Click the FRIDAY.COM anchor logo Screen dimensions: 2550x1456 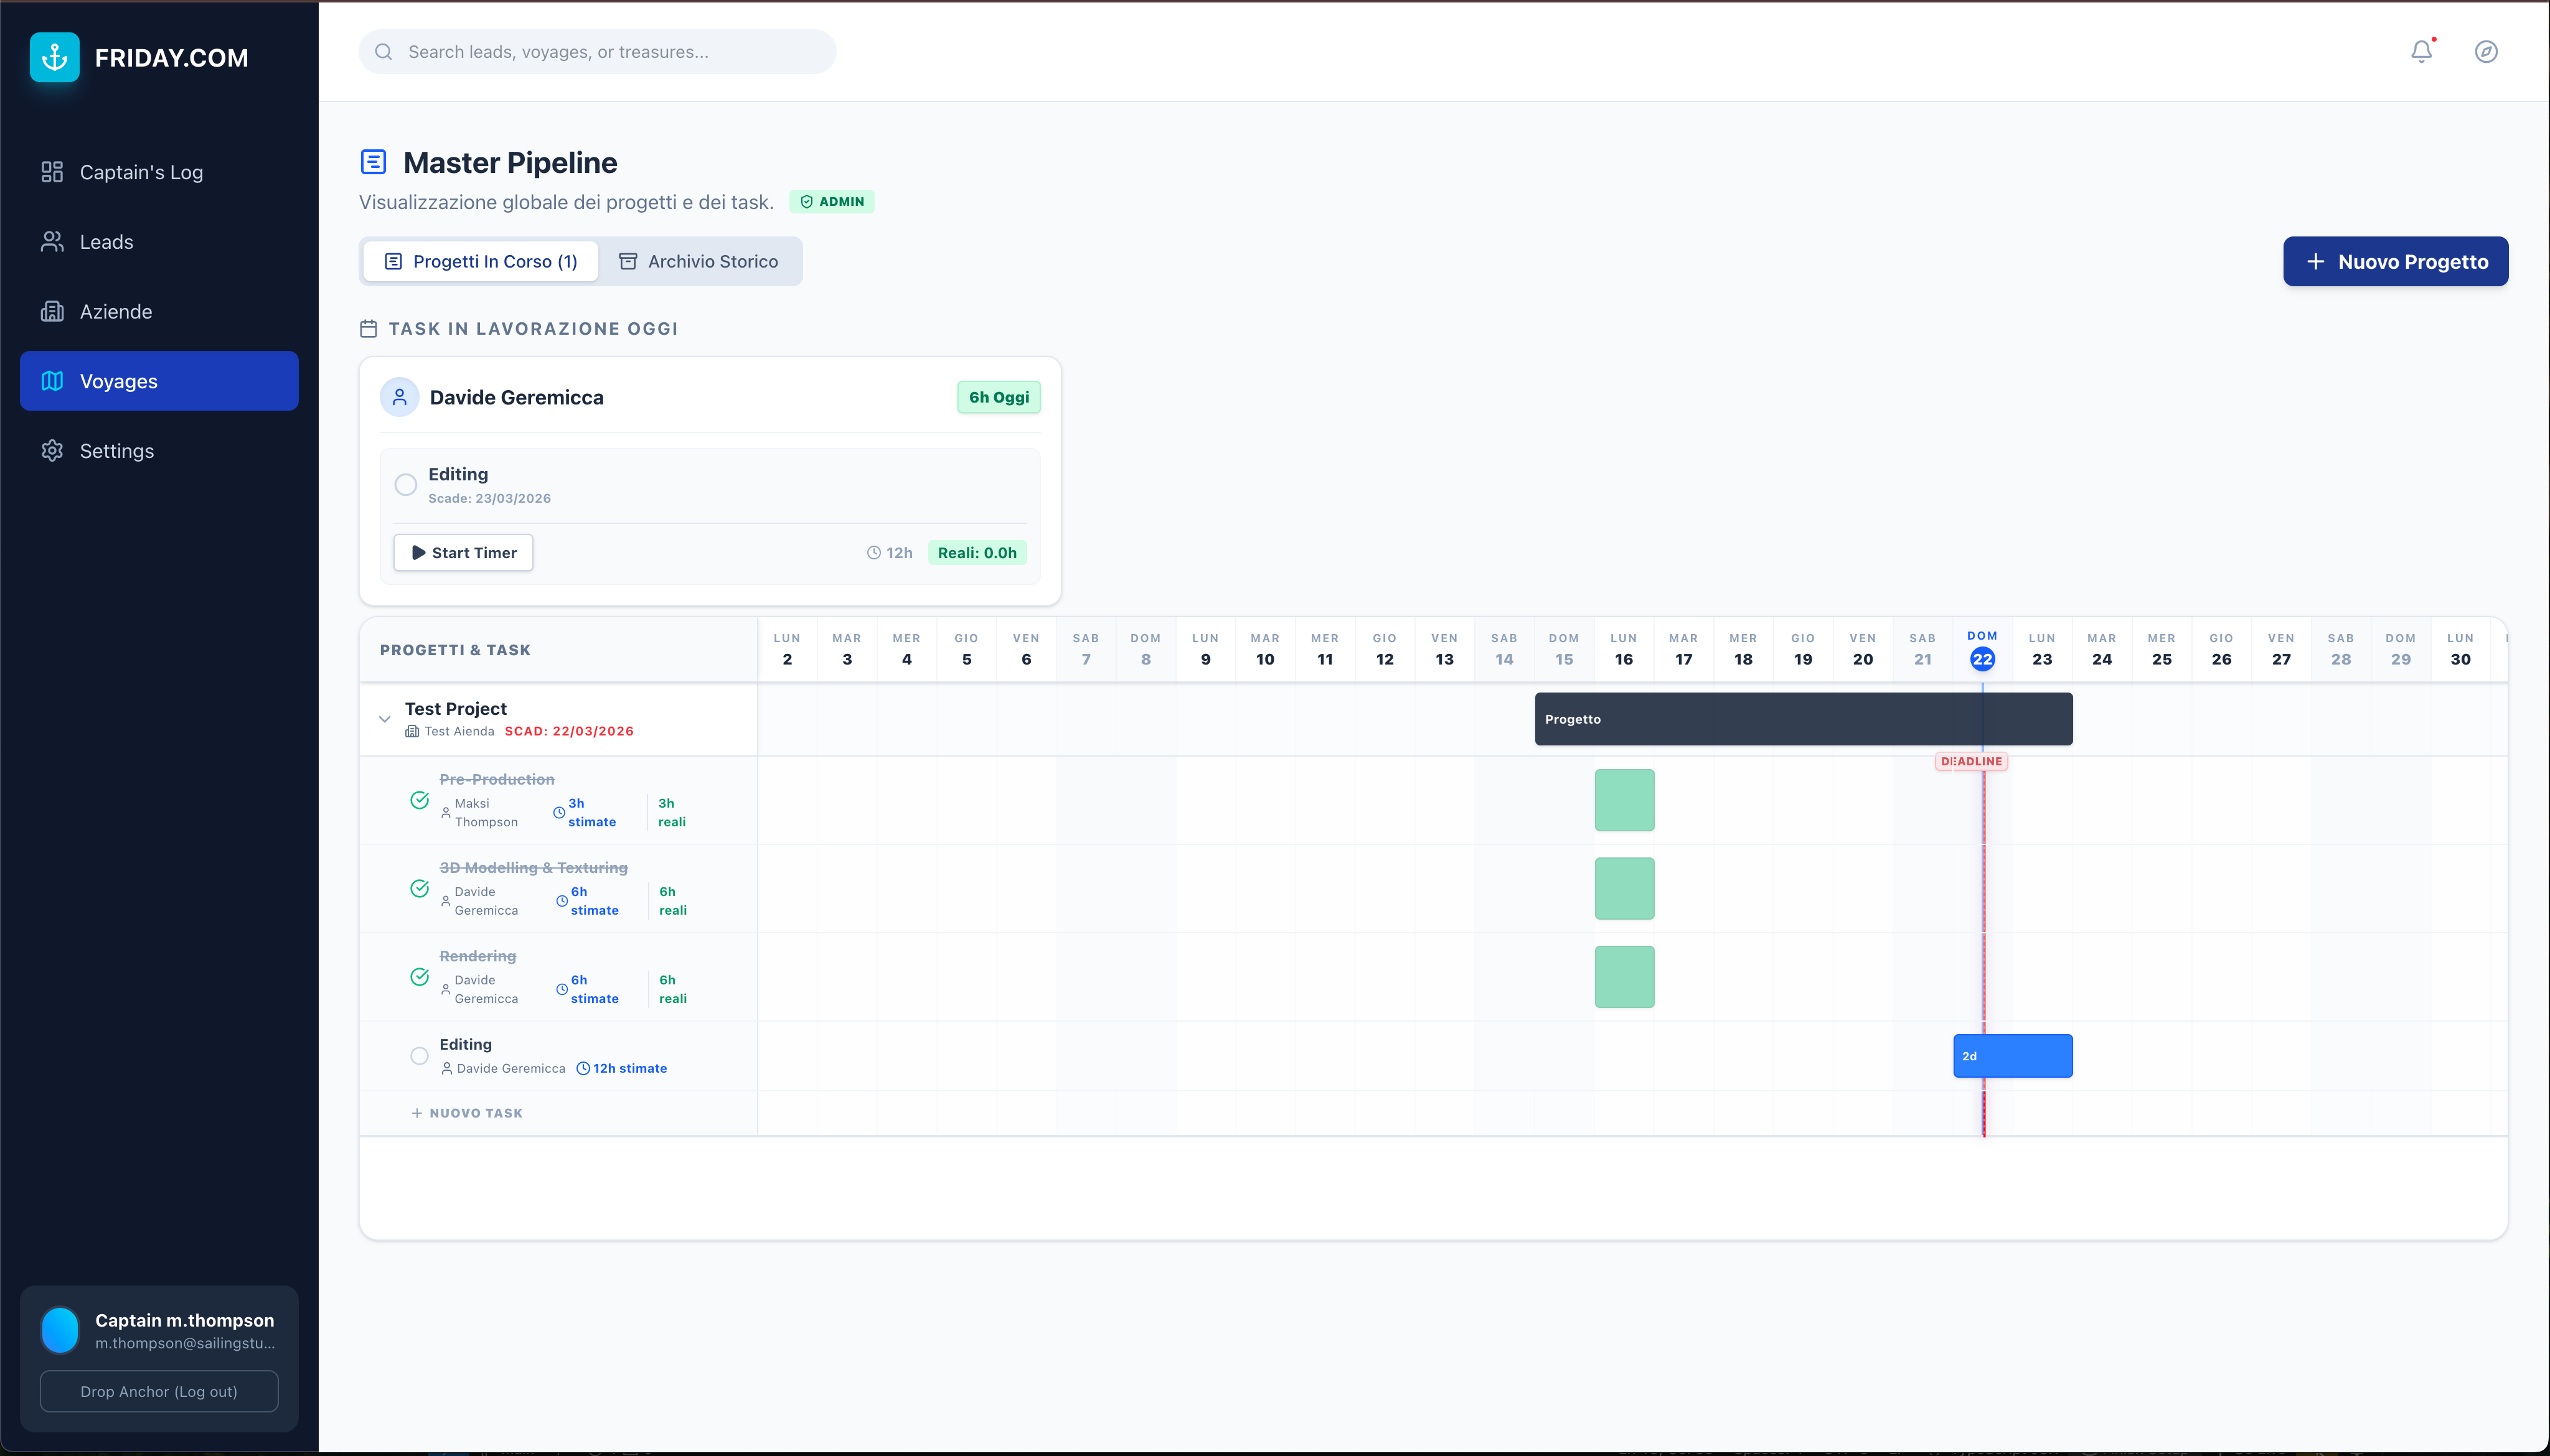(55, 58)
